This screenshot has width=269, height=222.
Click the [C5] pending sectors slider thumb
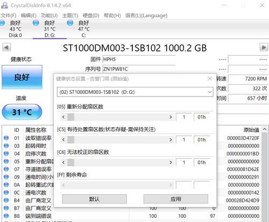[70, 139]
